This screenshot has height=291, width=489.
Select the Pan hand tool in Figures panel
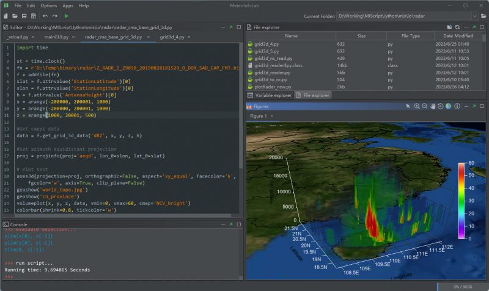click(x=433, y=106)
